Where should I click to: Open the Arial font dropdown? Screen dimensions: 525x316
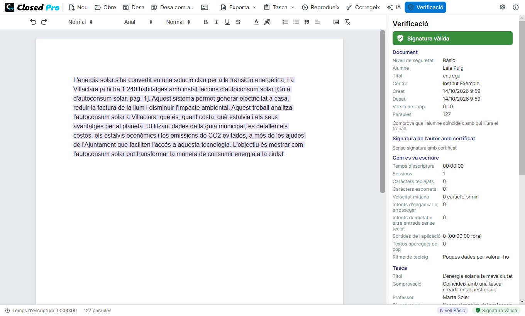tap(138, 22)
